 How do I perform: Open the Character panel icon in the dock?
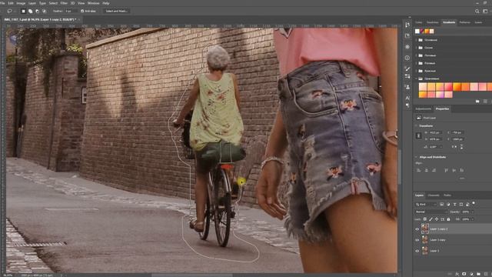click(407, 98)
